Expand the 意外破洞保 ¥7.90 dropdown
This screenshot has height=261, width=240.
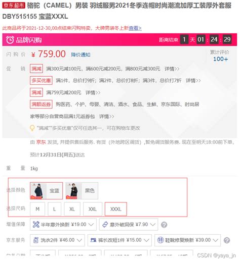tap(129, 225)
